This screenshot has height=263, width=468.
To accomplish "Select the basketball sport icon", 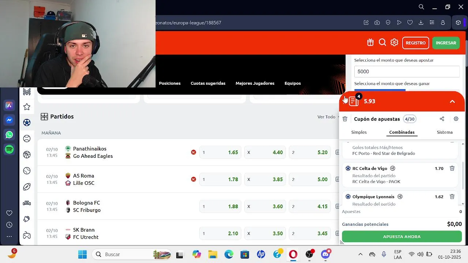I will [27, 155].
